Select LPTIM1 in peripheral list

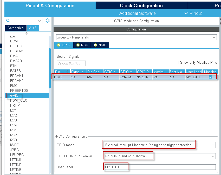[x=16, y=160]
